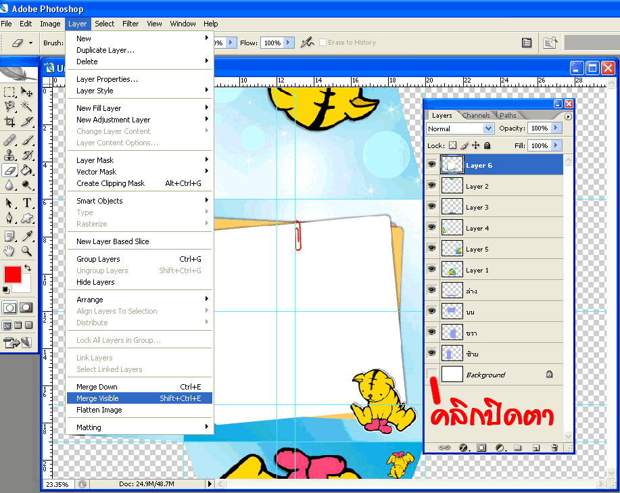Screen dimensions: 620x493
Task: Add a layer style from panel bottom
Action: (x=463, y=448)
